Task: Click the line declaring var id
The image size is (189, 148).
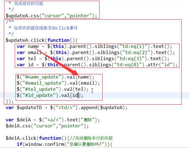Action: tap(97, 65)
